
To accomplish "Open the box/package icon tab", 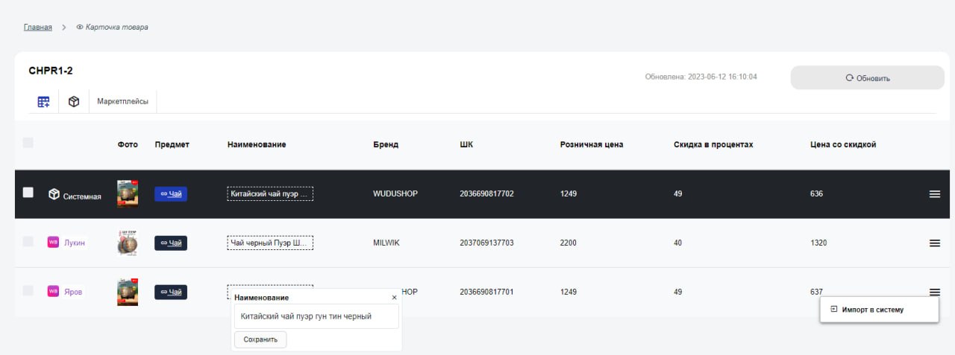I will 74,102.
